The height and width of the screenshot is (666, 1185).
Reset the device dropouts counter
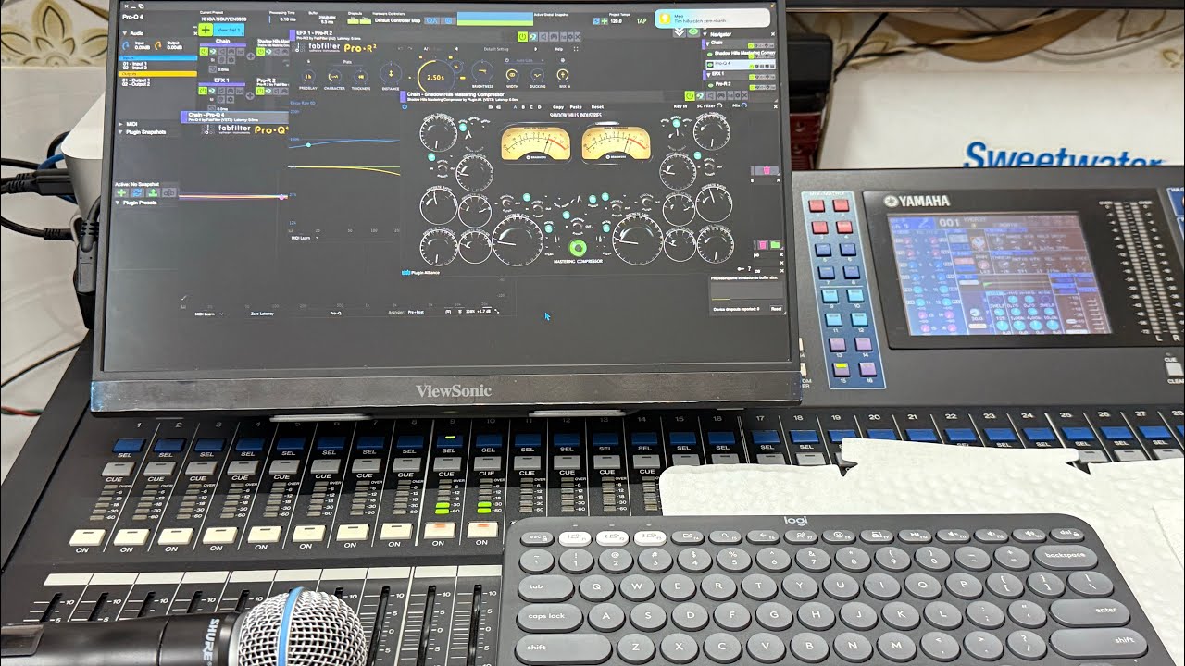pyautogui.click(x=776, y=309)
